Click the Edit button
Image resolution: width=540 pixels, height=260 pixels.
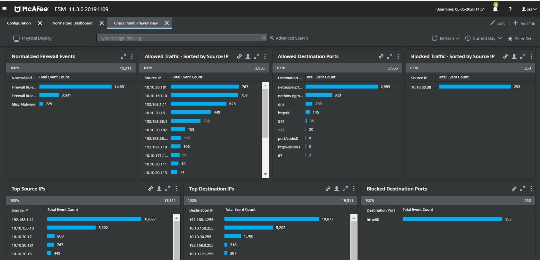click(x=497, y=23)
